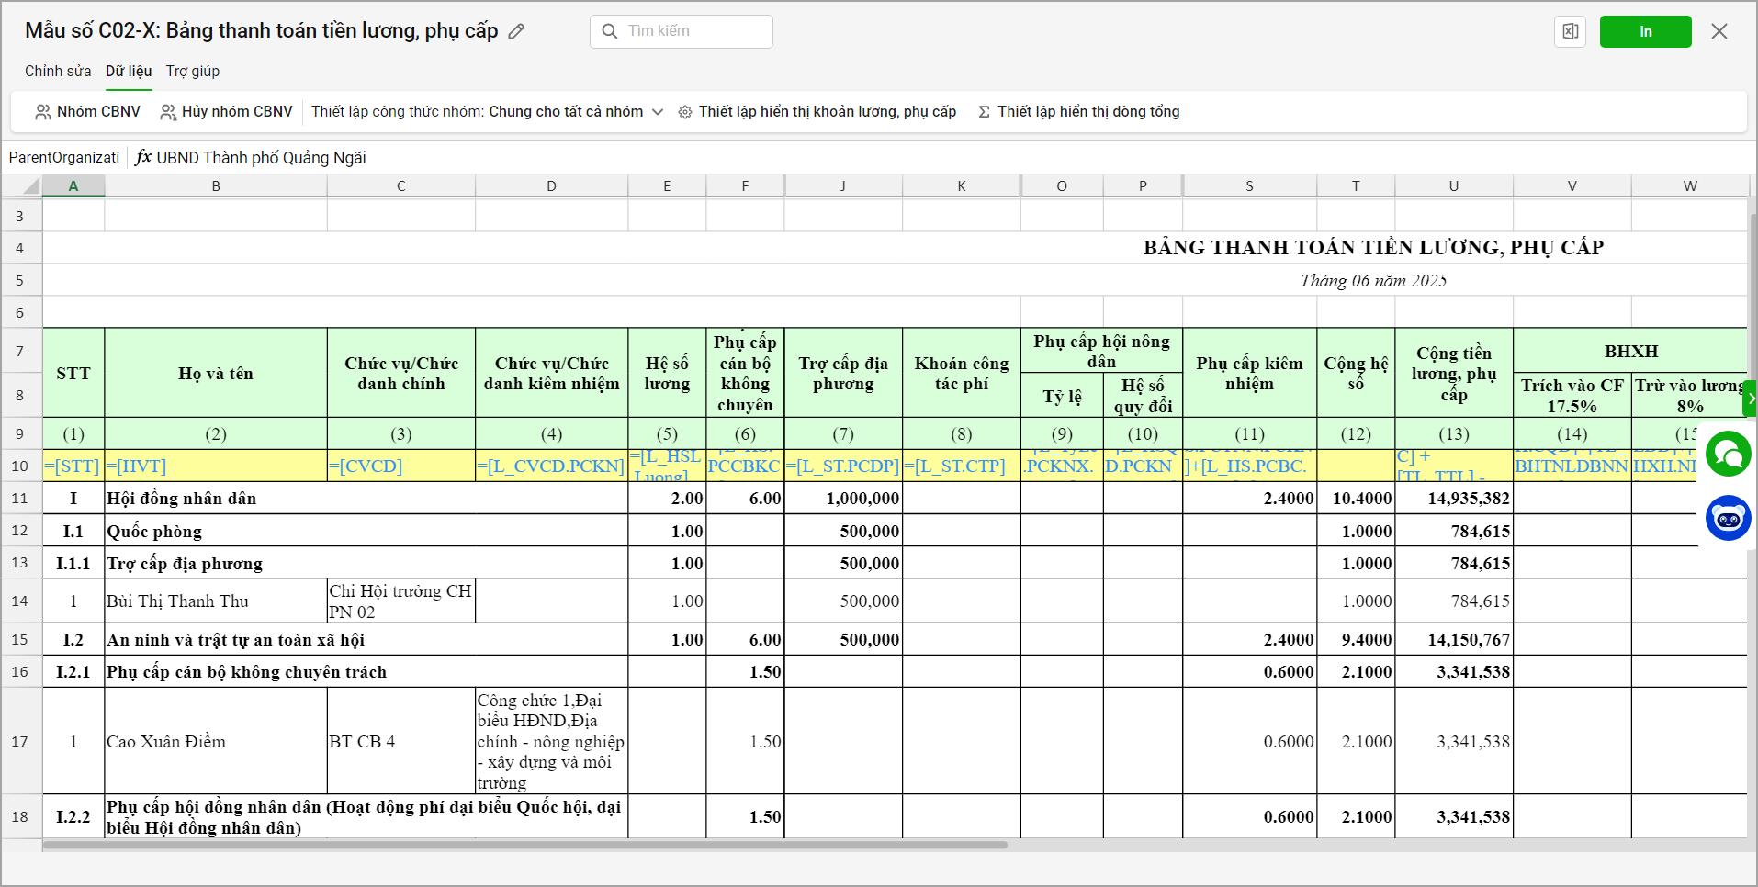Open the green chat support icon
This screenshot has height=887, width=1758.
1728,454
